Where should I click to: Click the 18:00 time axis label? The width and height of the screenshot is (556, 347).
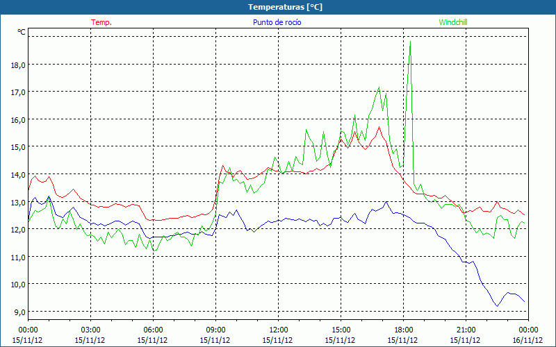403,330
